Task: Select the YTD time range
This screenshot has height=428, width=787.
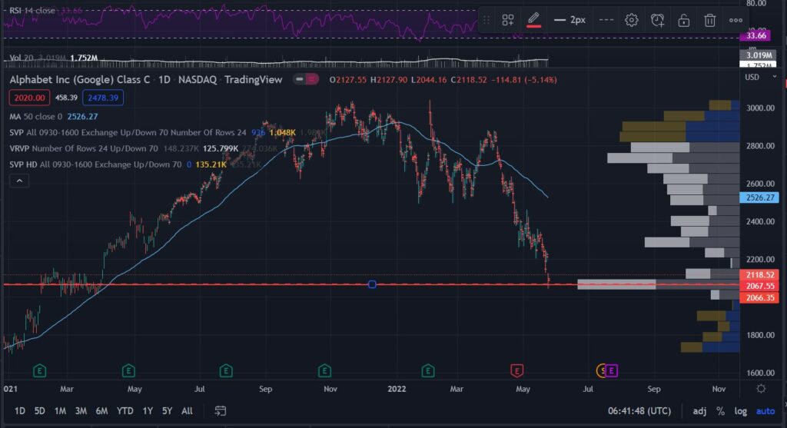Action: (125, 411)
